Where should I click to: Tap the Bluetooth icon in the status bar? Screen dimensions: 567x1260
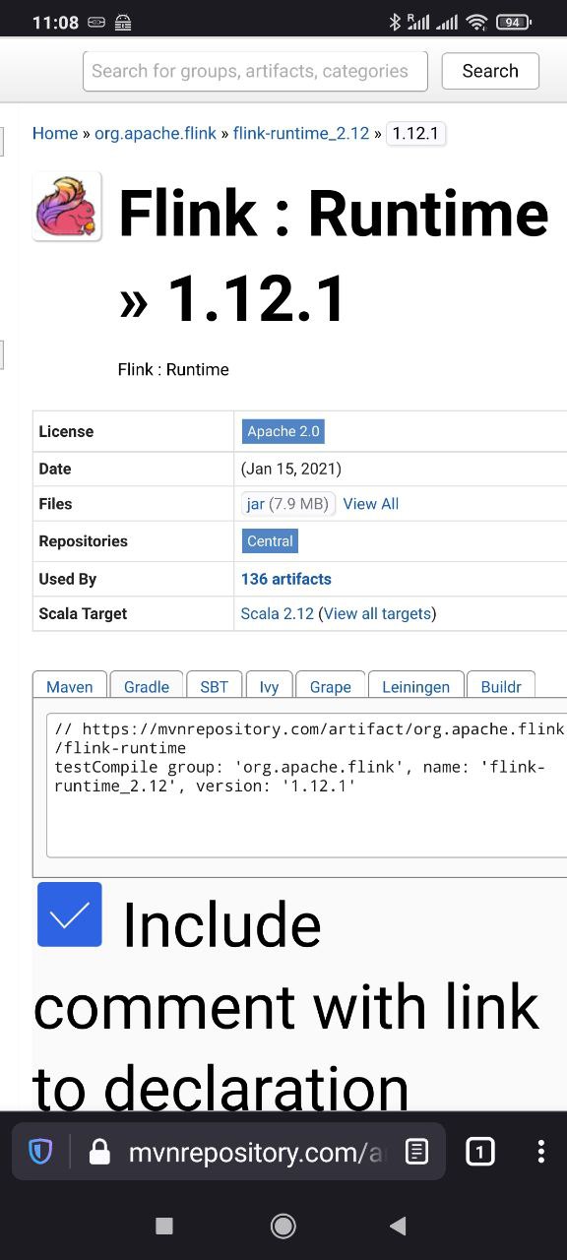coord(395,22)
